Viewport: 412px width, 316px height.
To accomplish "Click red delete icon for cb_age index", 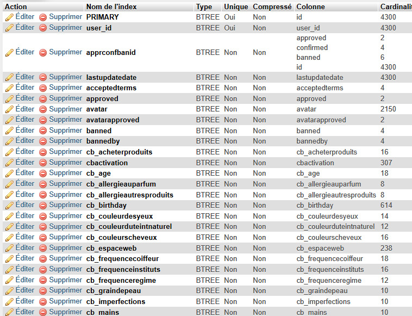I will click(43, 174).
